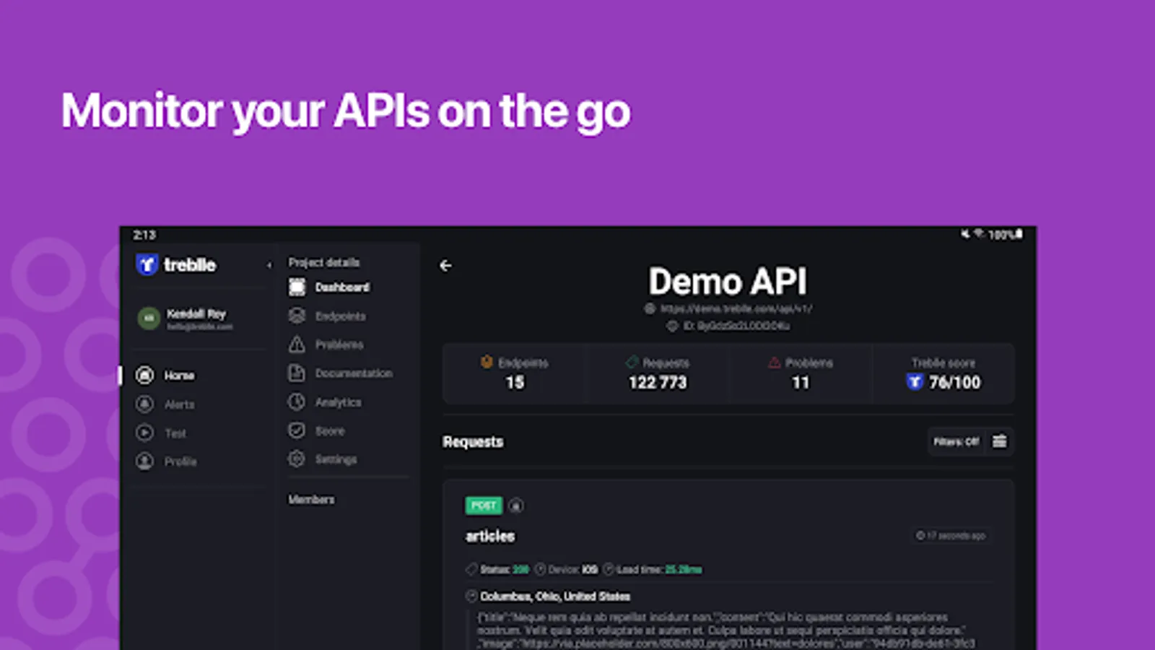Click the request JSON body text
The image size is (1155, 650).
pyautogui.click(x=725, y=630)
